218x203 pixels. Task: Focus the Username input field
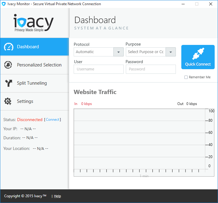click(x=99, y=69)
